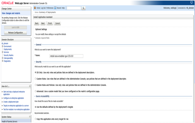195x123 pixels.
Task: Select Copy this application onto every target
Action: (35, 119)
